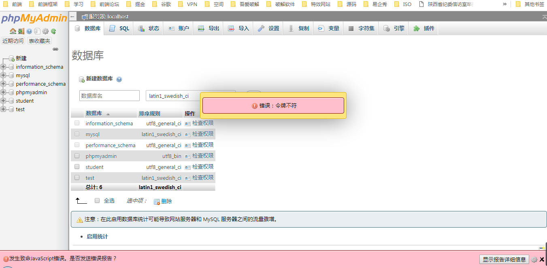Open the 账户 accounts tab

click(179, 28)
